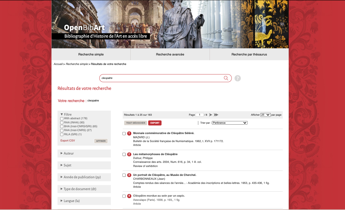Screen dimensions: 345x210
Task: Collapse the Filtre panel triangle
Action: click(x=62, y=114)
